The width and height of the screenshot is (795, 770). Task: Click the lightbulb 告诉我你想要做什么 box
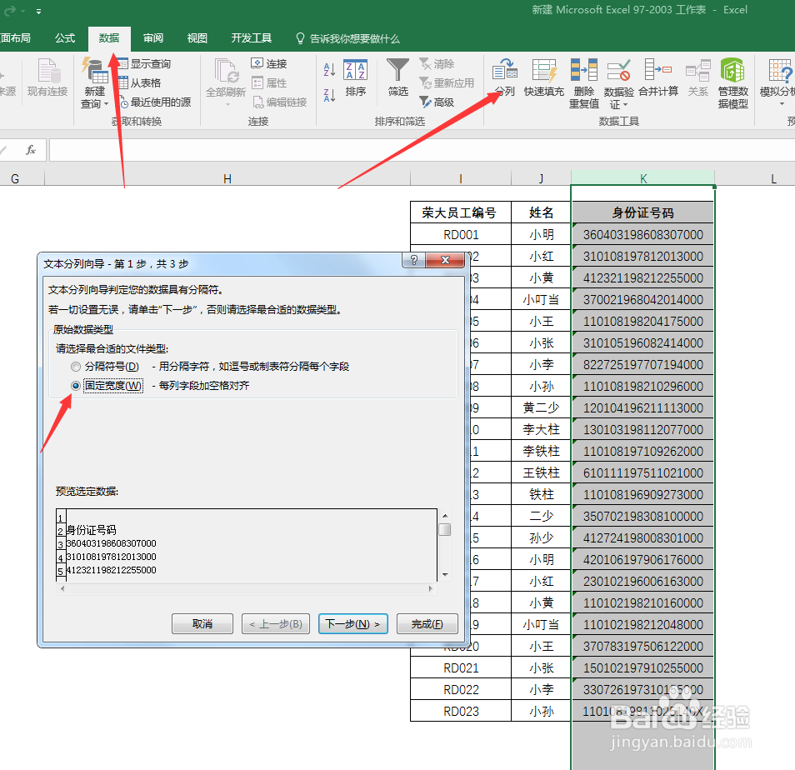pyautogui.click(x=347, y=38)
